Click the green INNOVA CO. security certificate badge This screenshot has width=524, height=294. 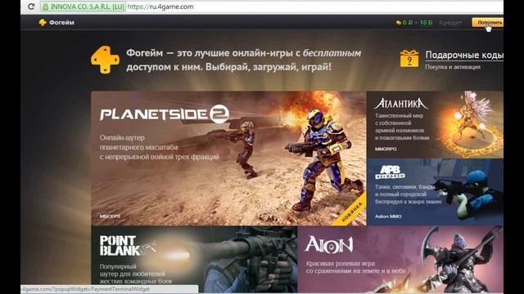click(x=83, y=7)
